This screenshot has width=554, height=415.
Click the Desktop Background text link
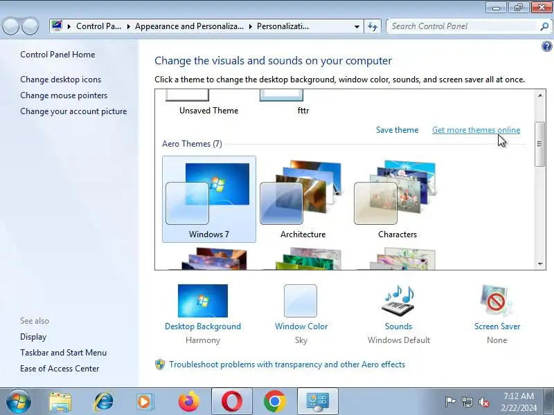point(203,326)
